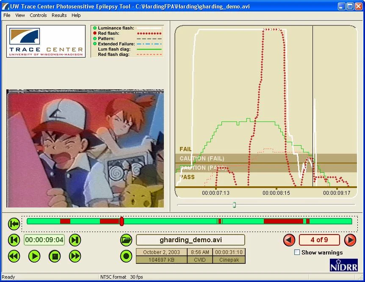Play the video
This screenshot has height=282, width=365.
34,256
